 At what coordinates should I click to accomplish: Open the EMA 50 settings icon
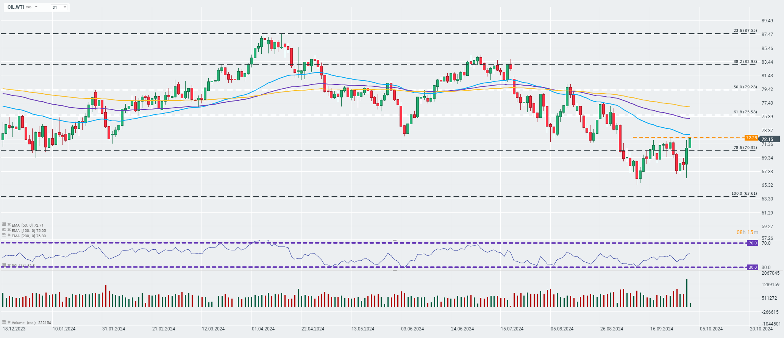tap(4, 224)
